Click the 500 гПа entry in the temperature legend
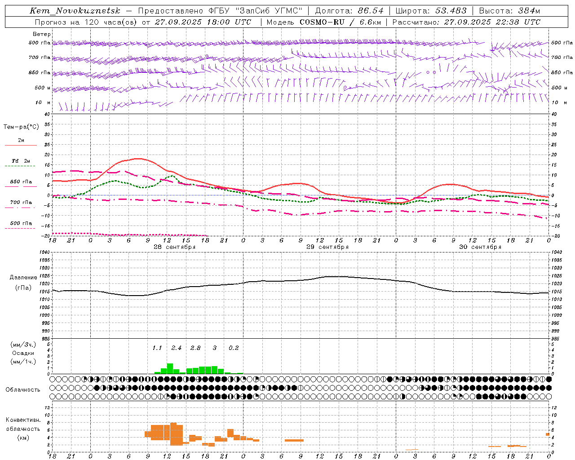 point(21,223)
